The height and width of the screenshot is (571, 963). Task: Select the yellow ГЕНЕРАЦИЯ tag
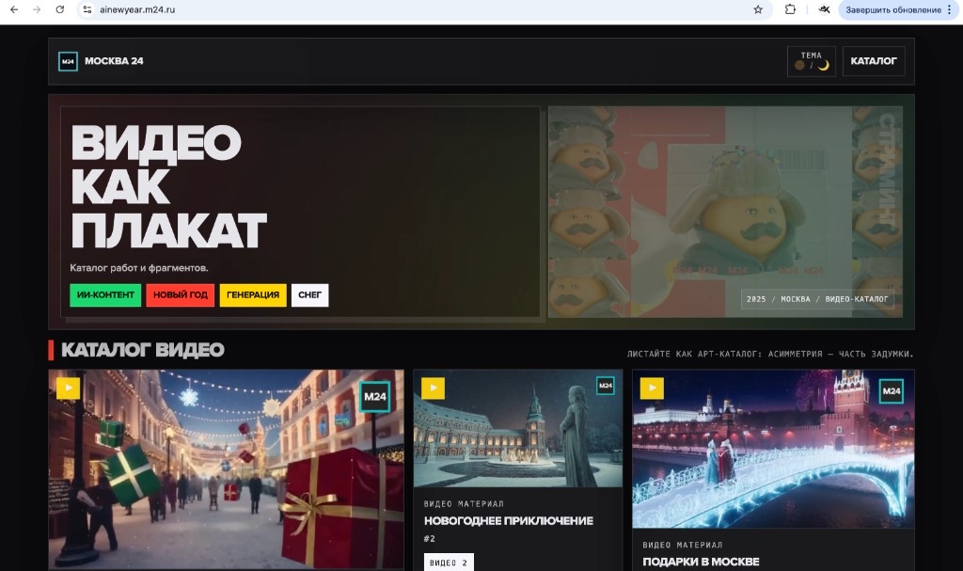[253, 295]
